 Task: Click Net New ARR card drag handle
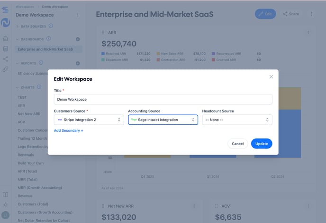click(103, 206)
